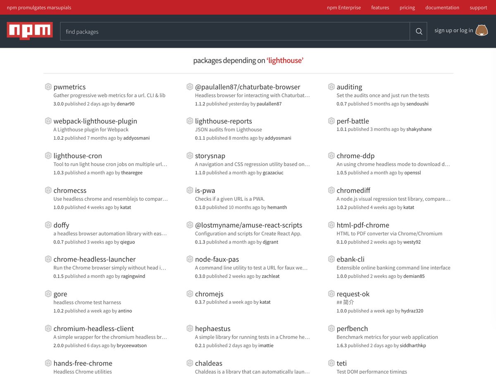Viewport: 496px width, 374px height.
Task: Open the perfbench package
Action: 352,329
